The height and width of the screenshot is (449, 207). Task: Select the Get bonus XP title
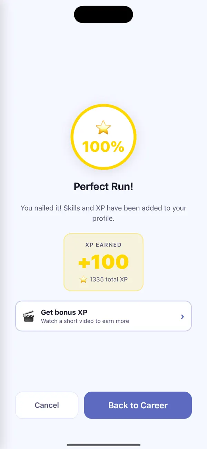point(64,312)
